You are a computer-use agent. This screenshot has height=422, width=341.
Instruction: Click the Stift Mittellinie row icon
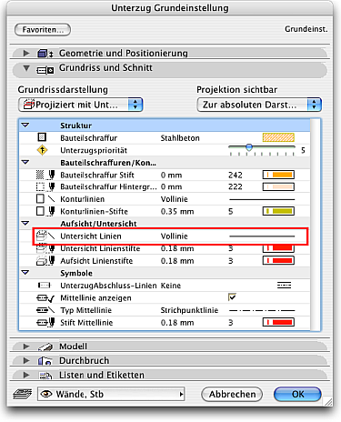45,323
